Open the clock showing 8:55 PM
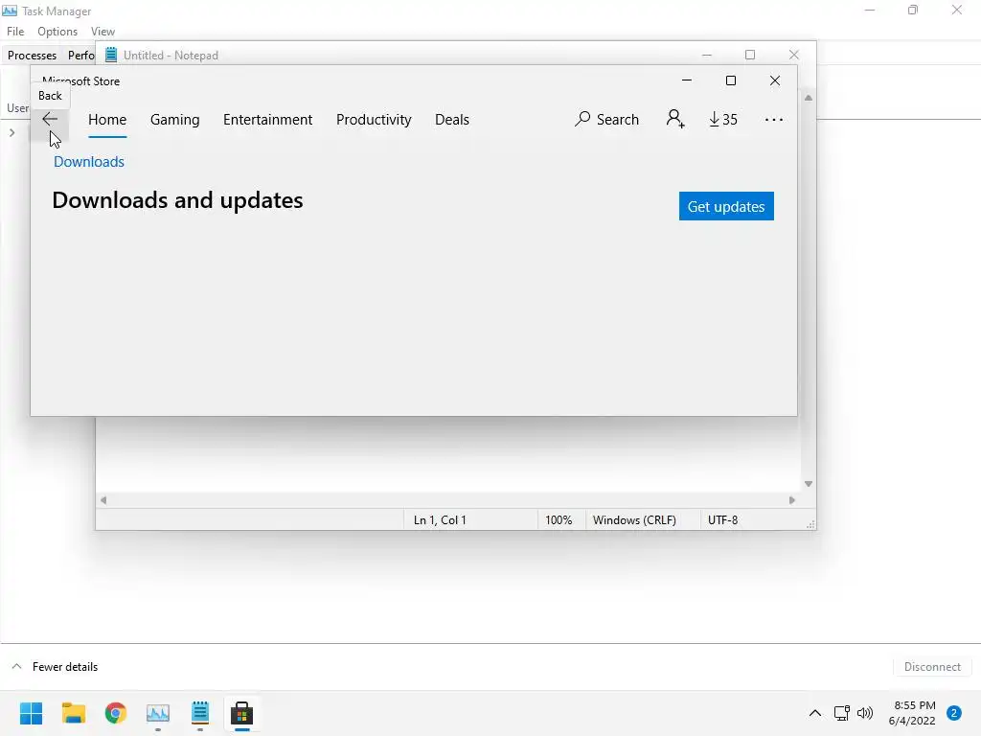 point(912,713)
